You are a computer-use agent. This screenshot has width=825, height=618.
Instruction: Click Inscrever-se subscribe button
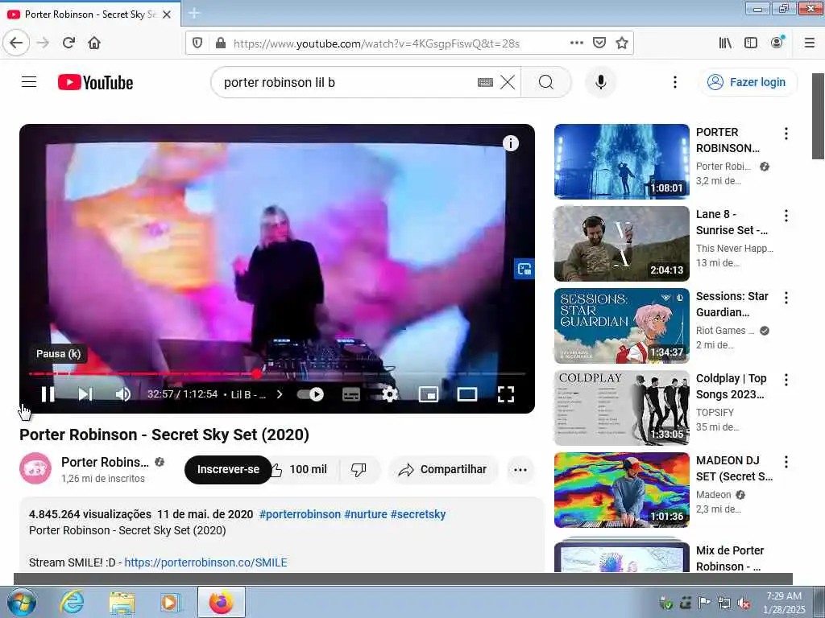(228, 469)
